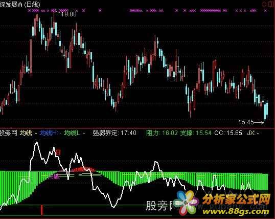Click the 均线H indicator label
The height and width of the screenshot is (219, 275).
point(50,133)
